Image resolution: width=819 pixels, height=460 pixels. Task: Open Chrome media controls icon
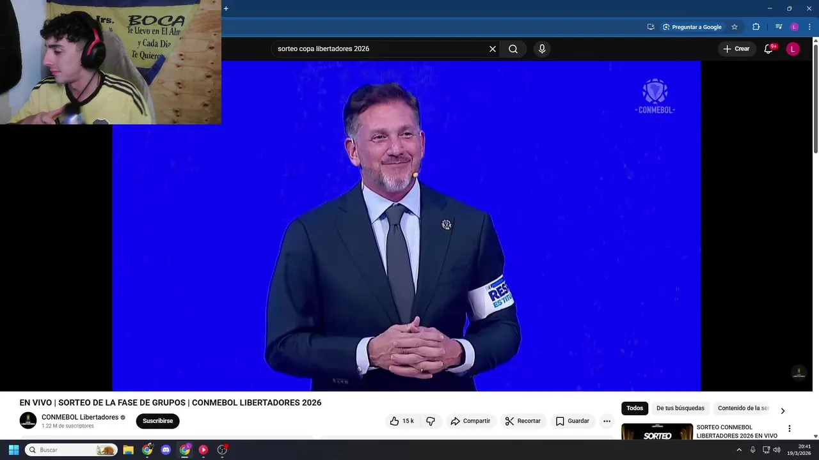(779, 27)
